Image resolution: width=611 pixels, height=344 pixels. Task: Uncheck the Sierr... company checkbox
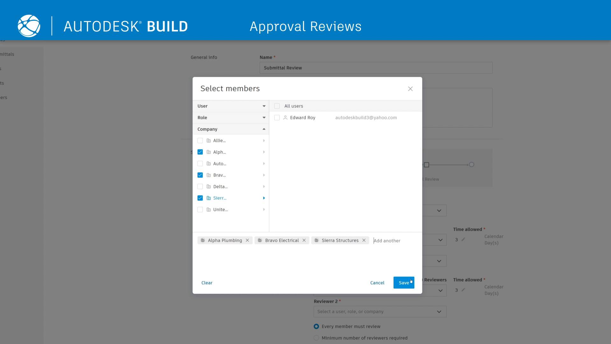pyautogui.click(x=200, y=198)
